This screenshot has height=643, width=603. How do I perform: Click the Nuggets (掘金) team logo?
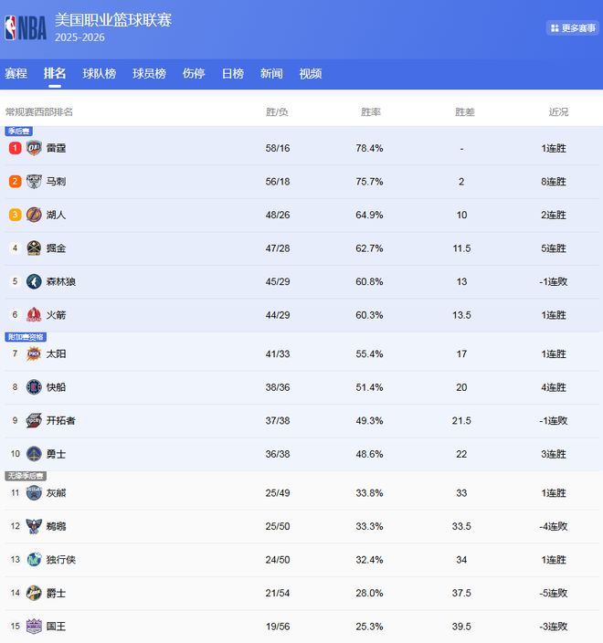pyautogui.click(x=34, y=248)
